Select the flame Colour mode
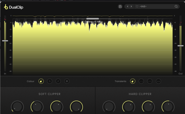Screen dimensions: 185x114 click(x=50, y=81)
